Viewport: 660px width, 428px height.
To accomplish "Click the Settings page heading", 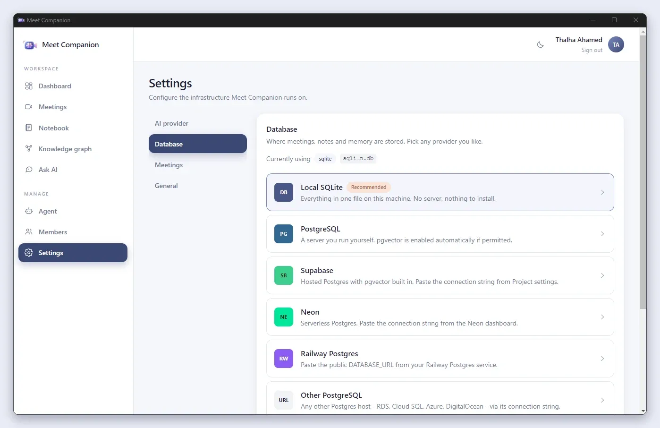I will (170, 84).
